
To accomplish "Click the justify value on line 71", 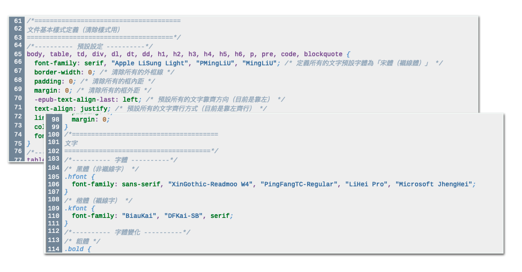I will coord(94,109).
